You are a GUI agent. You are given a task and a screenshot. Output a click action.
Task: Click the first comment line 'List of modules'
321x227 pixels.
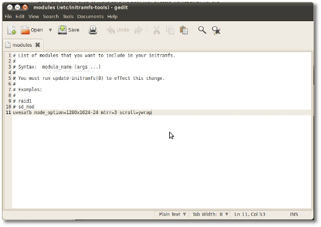click(x=94, y=56)
